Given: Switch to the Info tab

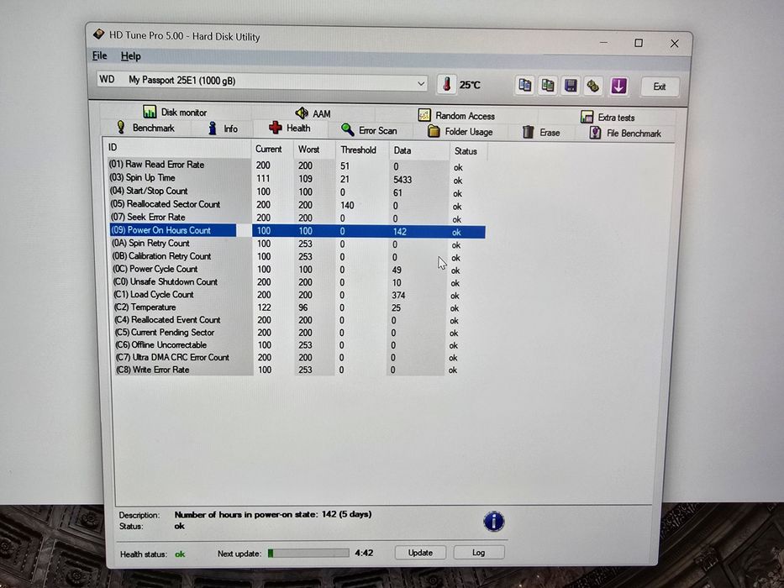Looking at the screenshot, I should 223,129.
